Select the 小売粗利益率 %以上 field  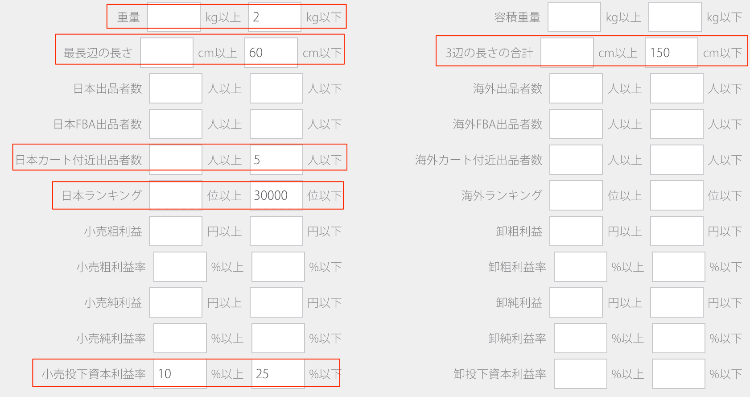point(180,267)
